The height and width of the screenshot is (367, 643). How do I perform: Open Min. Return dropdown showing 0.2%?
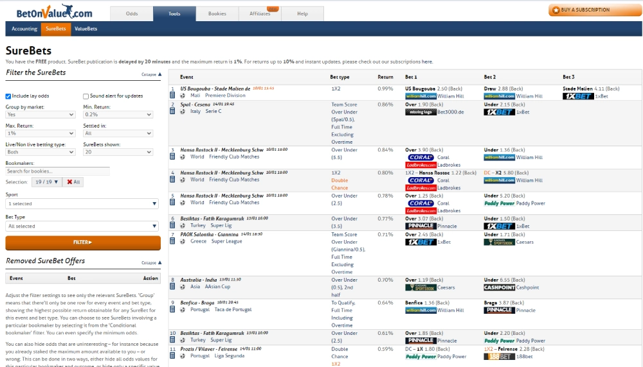(x=118, y=115)
